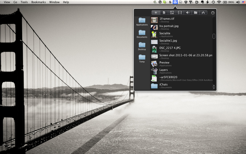This screenshot has width=246, height=154.
Task: Open the Dropbox menu bar icon
Action: coord(186,2)
